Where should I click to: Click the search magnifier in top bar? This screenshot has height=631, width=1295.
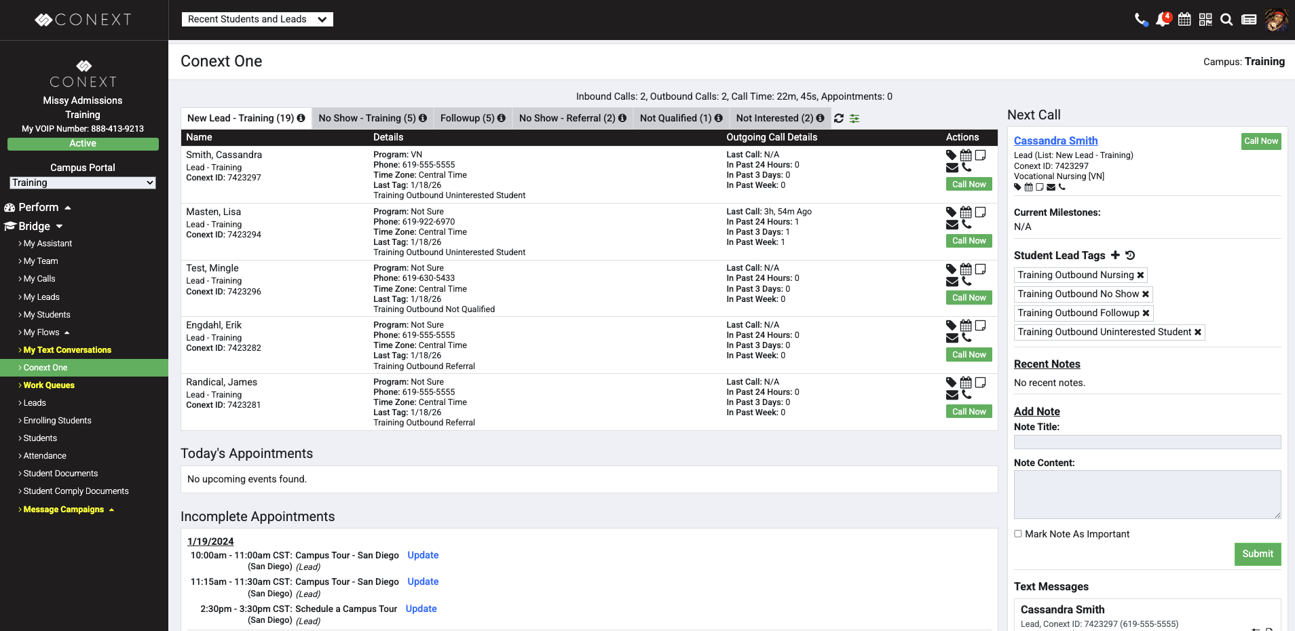point(1226,20)
